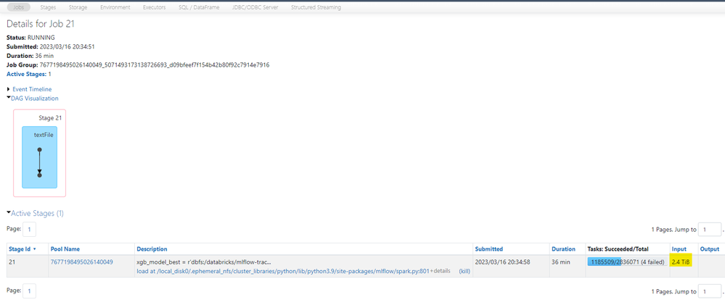
Task: Click the top Jump to page input
Action: pos(708,230)
